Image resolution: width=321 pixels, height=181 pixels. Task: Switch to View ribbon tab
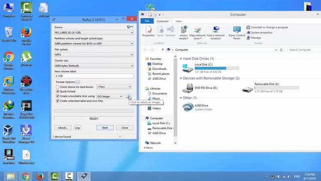179,21
